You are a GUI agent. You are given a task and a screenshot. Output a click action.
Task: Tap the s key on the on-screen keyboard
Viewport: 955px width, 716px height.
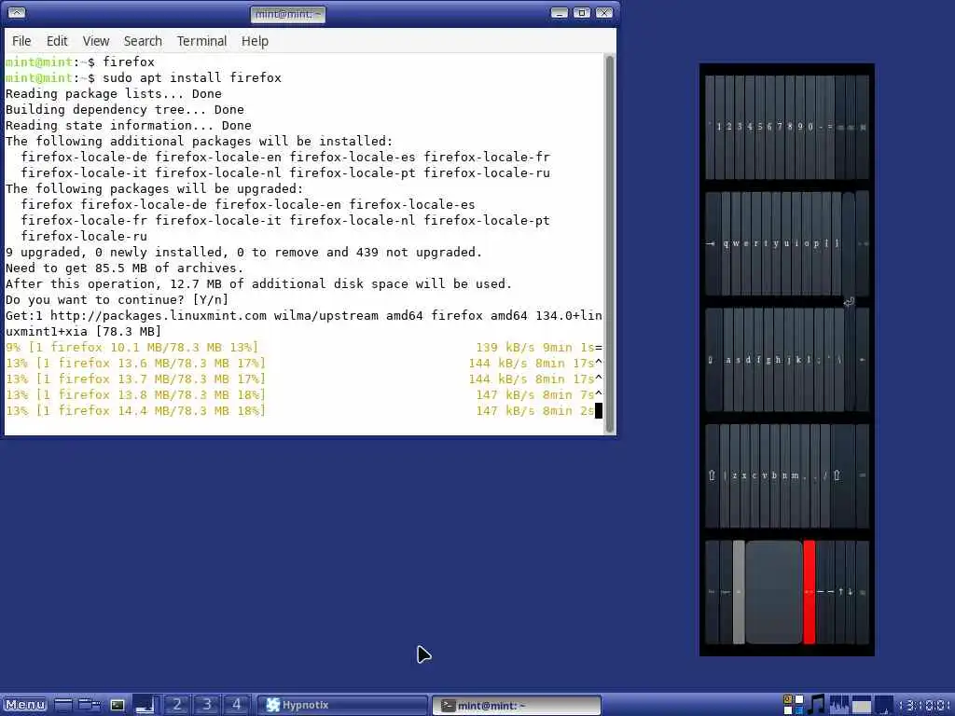click(739, 360)
